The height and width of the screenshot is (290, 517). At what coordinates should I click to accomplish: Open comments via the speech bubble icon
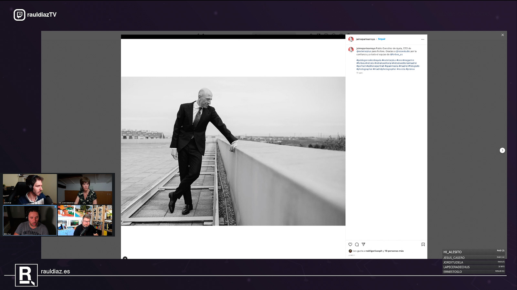click(x=357, y=245)
